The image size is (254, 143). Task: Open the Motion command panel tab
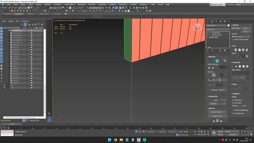pos(220,21)
